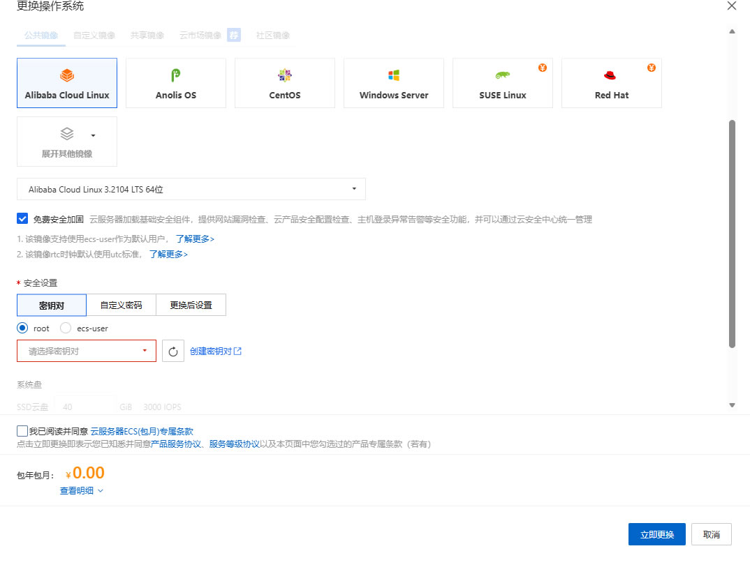Click the scroll up arrow
The image size is (750, 567).
732,31
